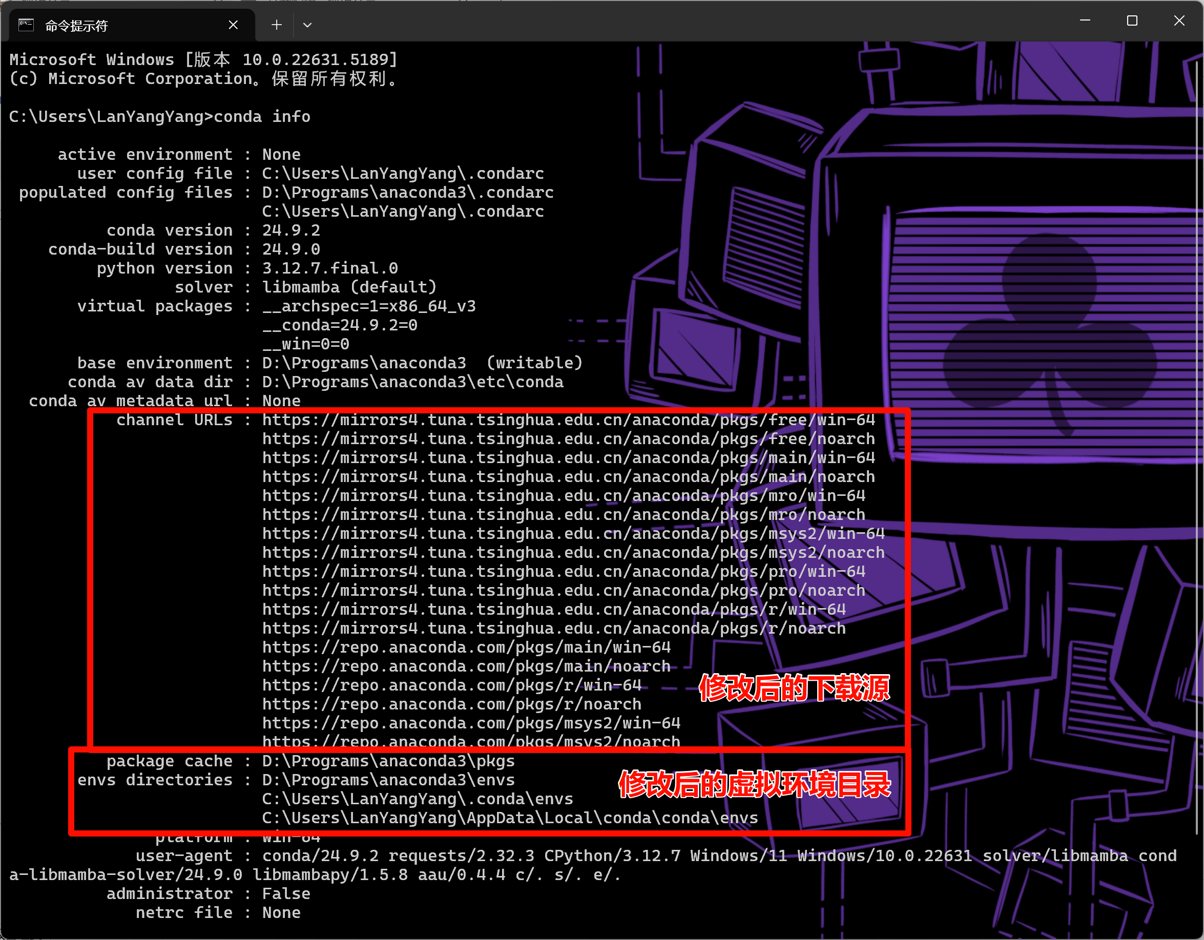This screenshot has width=1204, height=940.
Task: Click the tsinghua pkgs/main/noarch URL
Action: 568,477
